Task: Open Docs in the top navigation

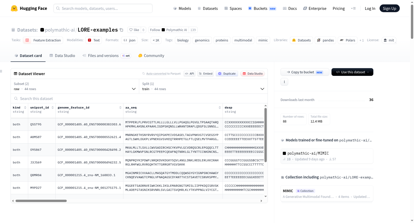Action: (x=290, y=8)
